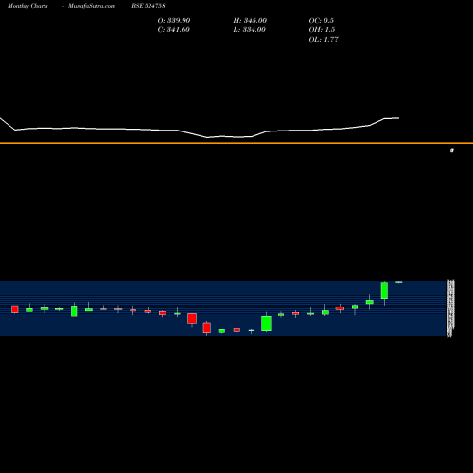The width and height of the screenshot is (473, 473).
Task: Click the open value 'O: 339.90'
Action: (174, 21)
